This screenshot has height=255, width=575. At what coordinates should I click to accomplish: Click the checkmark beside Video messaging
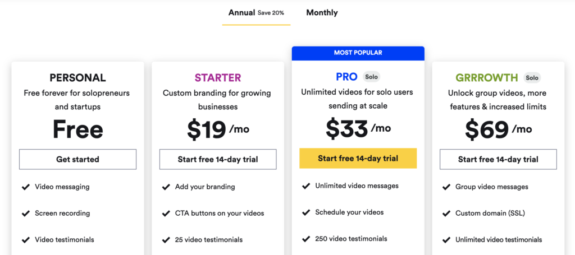pos(26,187)
